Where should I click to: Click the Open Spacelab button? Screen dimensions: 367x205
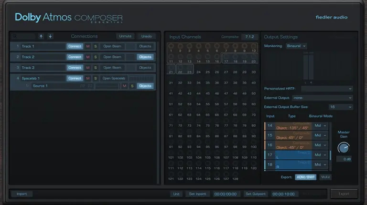(x=113, y=78)
